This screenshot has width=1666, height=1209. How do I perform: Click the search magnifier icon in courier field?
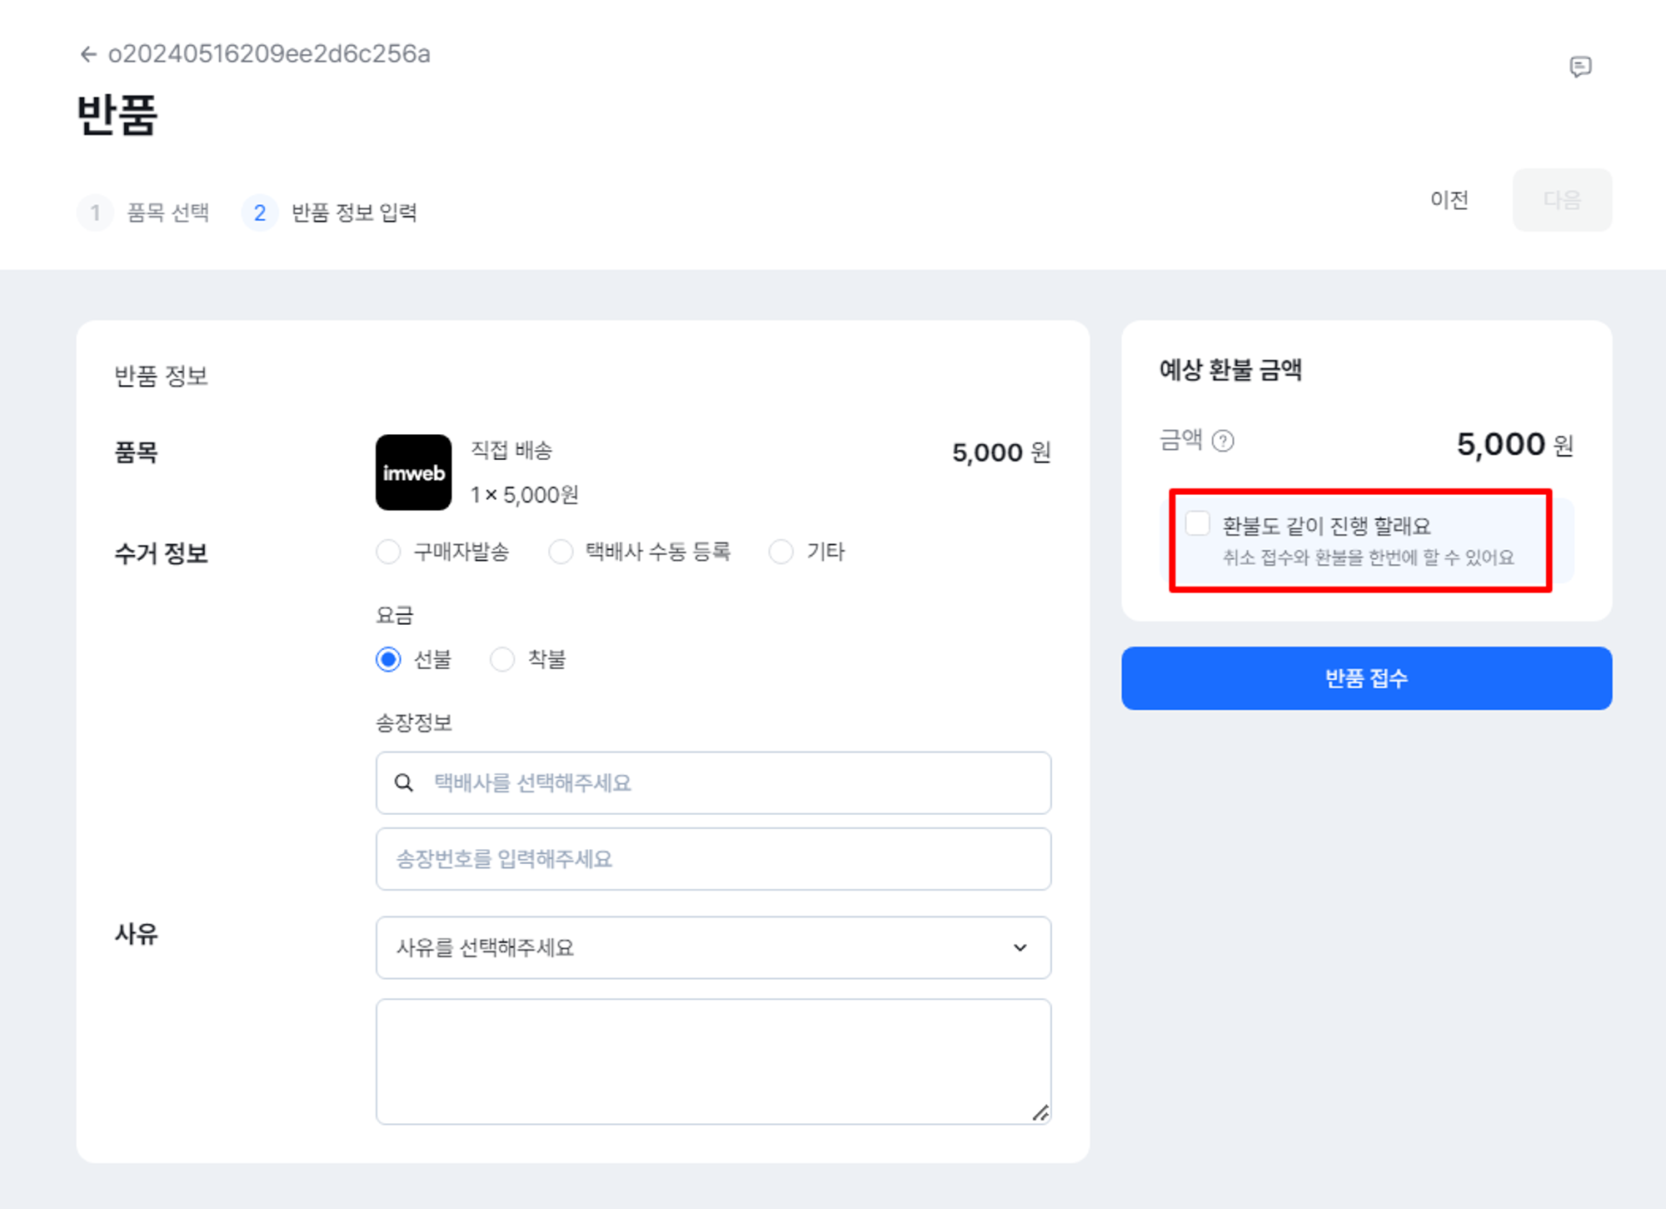404,782
